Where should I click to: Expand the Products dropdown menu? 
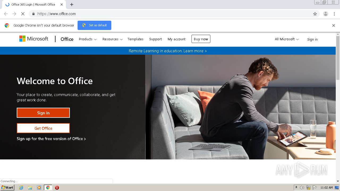click(x=88, y=39)
